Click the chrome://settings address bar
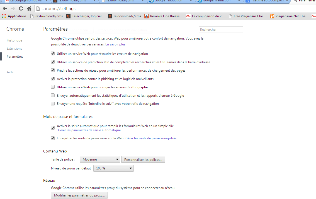The height and width of the screenshot is (199, 316). (175, 8)
